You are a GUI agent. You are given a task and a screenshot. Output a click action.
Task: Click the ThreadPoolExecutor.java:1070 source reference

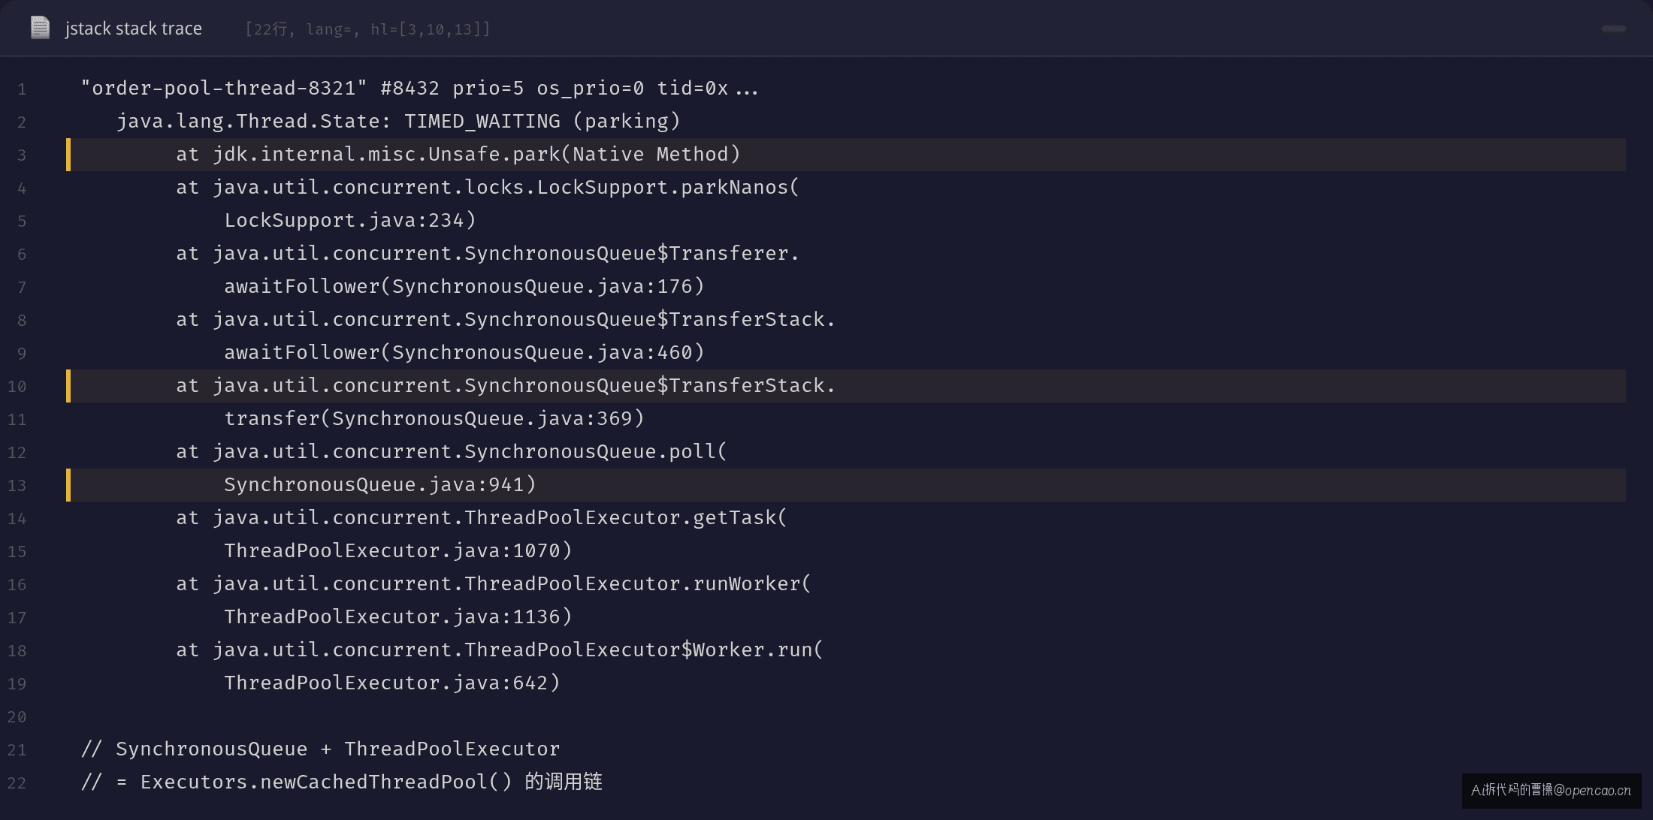(x=398, y=551)
